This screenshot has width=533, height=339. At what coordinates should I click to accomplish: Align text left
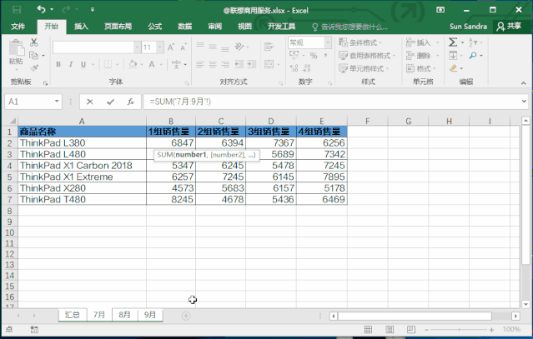(x=200, y=64)
